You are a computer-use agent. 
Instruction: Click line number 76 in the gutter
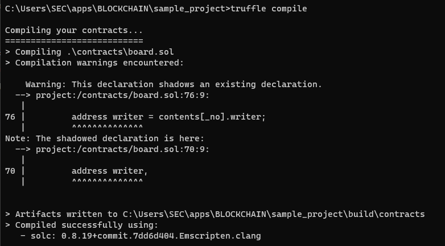click(x=10, y=117)
